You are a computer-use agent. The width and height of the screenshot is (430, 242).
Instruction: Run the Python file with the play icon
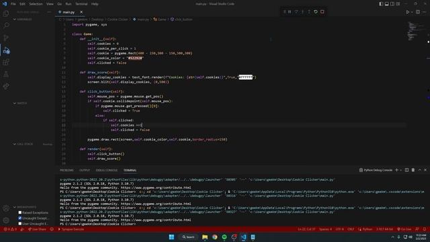coord(408,12)
